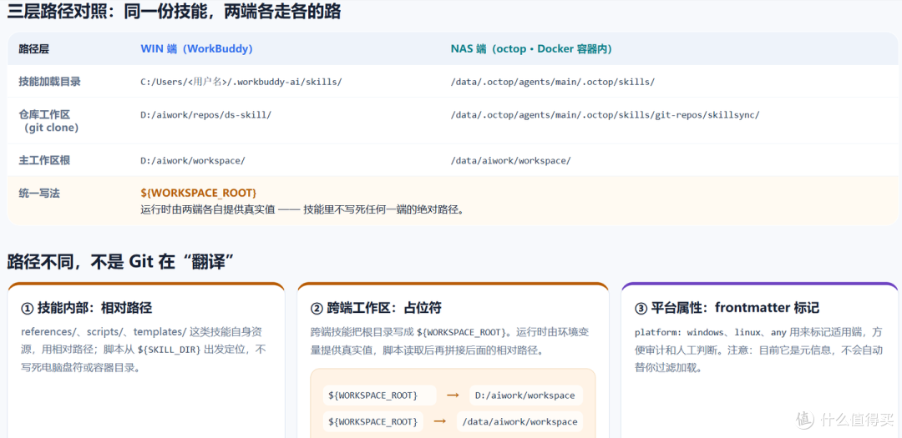
Task: Click the paragraph starting references/、scripts/
Action: [x=144, y=350]
